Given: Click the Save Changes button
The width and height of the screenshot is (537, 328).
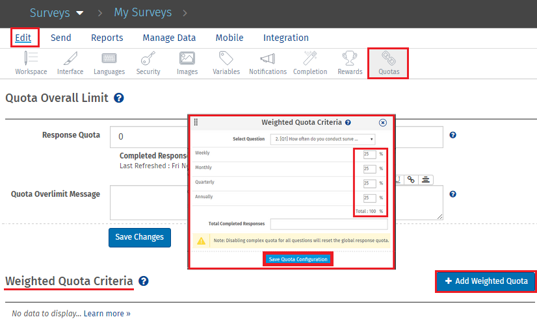Looking at the screenshot, I should pyautogui.click(x=139, y=237).
